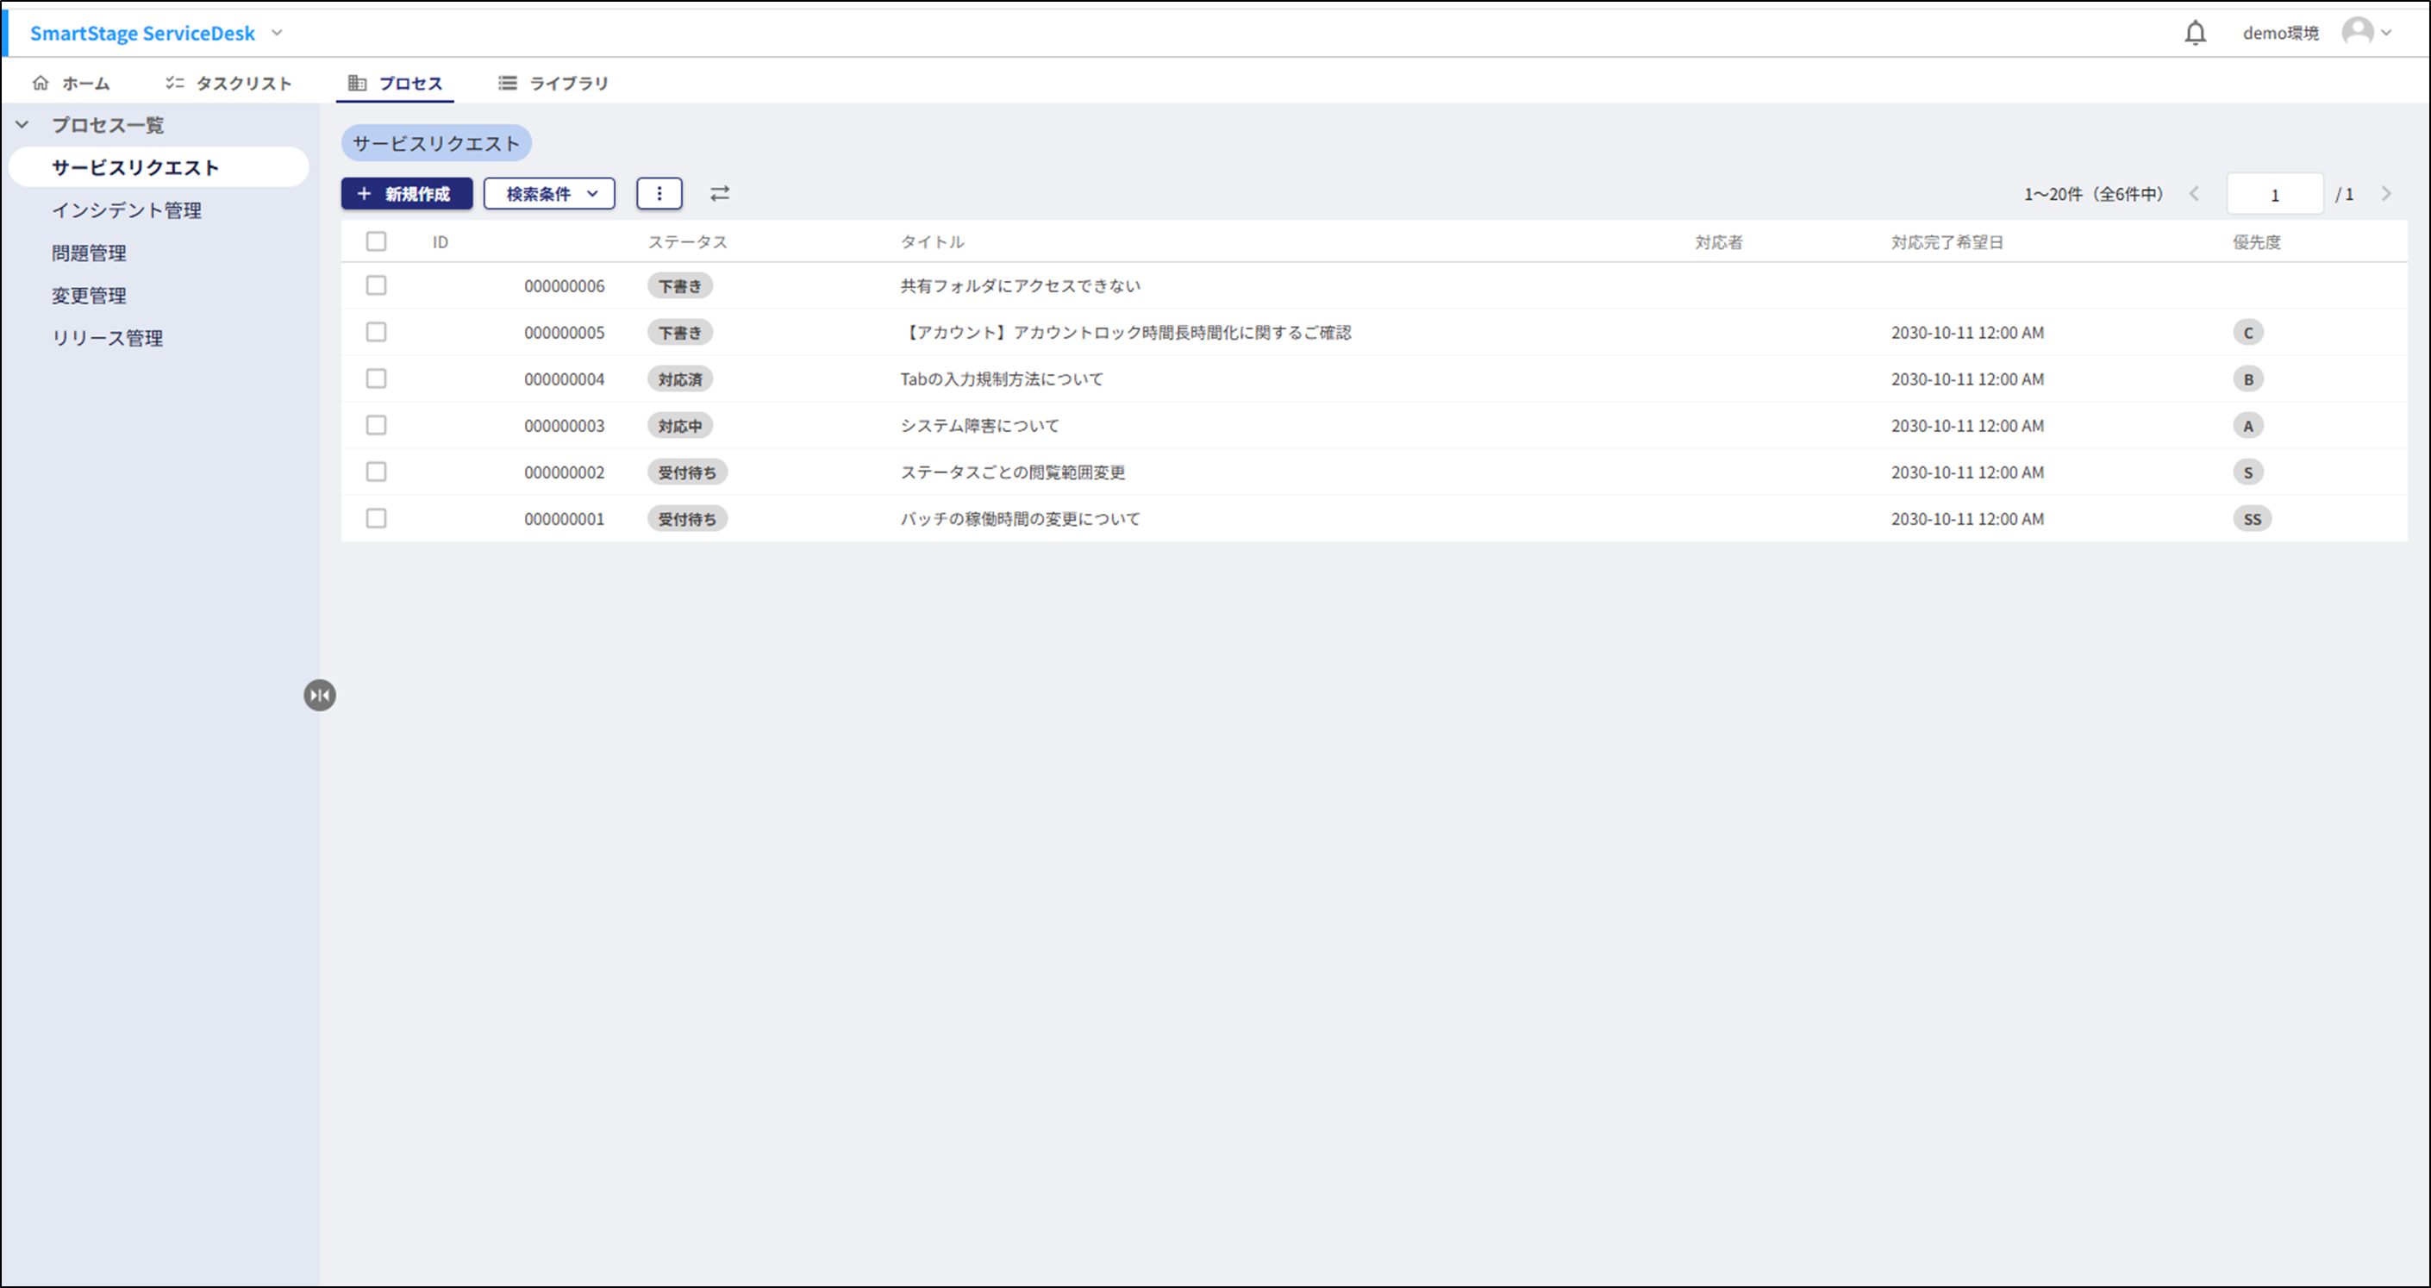Tick the checkbox for request 000000003

[376, 425]
